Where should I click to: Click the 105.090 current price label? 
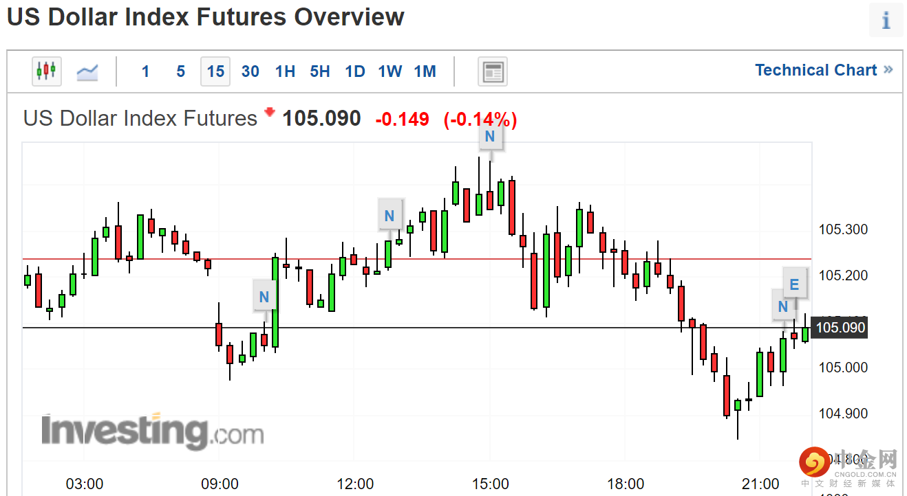pyautogui.click(x=839, y=328)
